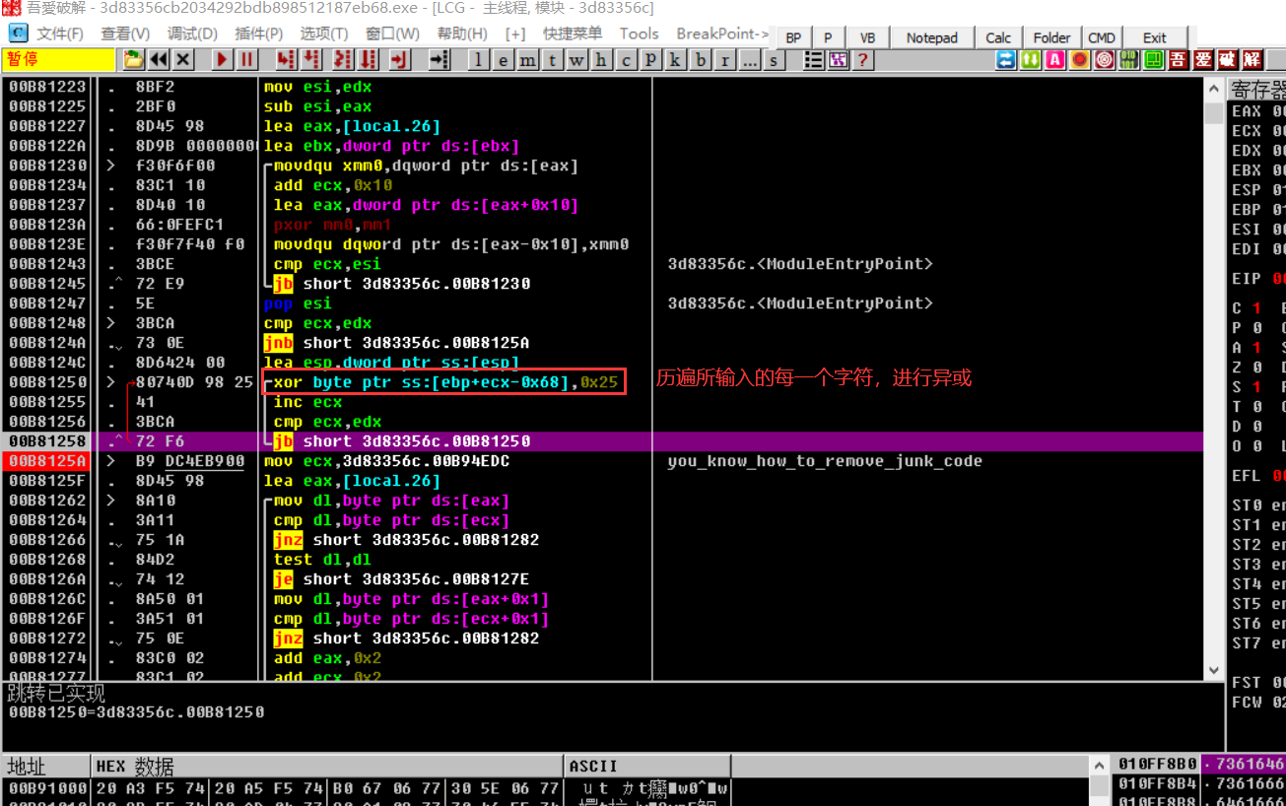This screenshot has height=806, width=1286.
Task: Click the red '爱' icon
Action: point(1203,60)
